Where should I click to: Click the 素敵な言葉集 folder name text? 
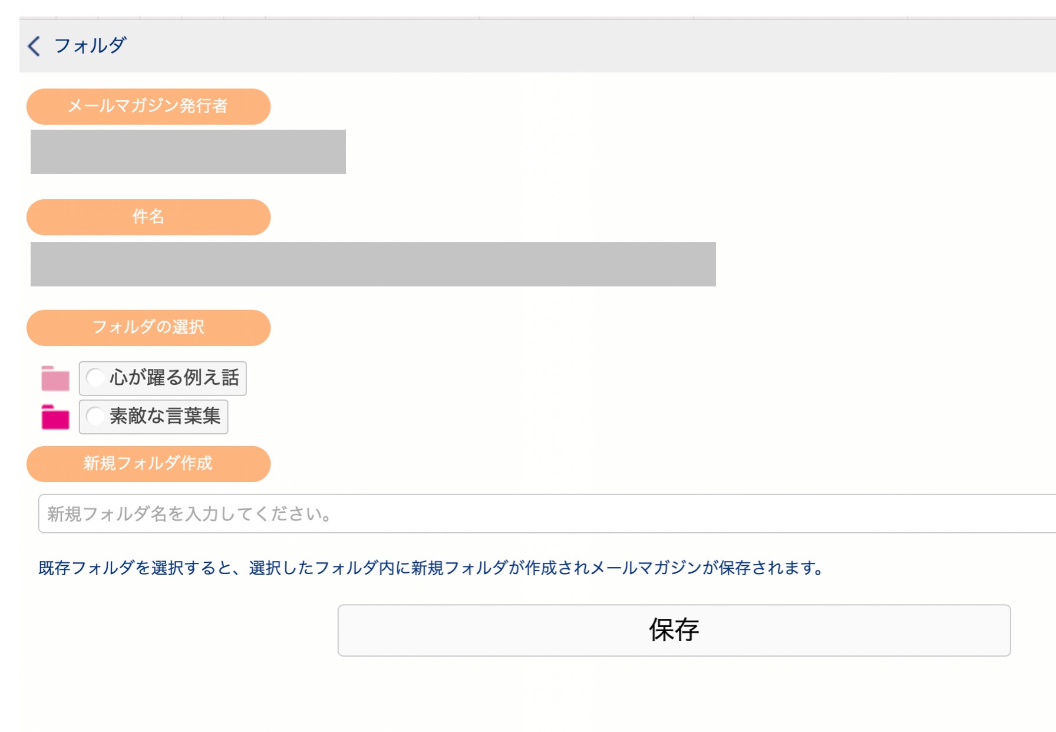[x=165, y=417]
